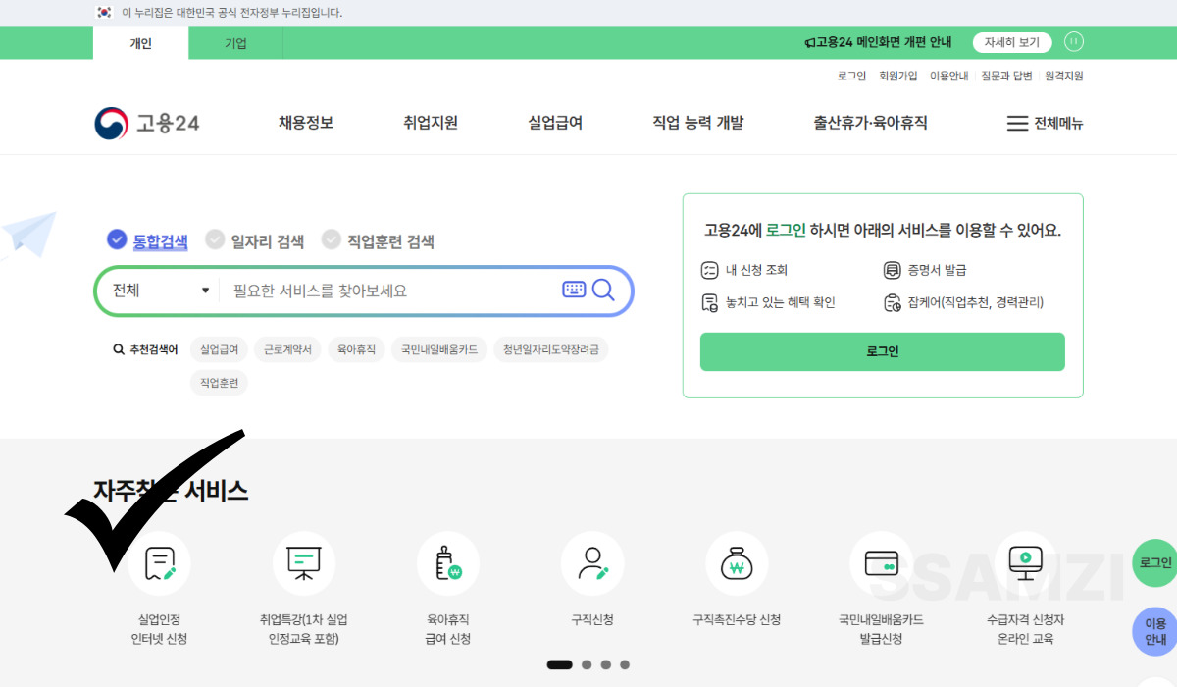Open the 직업 능력 개발 menu
Image resolution: width=1177 pixels, height=687 pixels.
pos(698,123)
